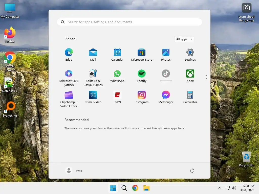
Task: Click the TikTok icon still downloading
Action: pos(166,74)
